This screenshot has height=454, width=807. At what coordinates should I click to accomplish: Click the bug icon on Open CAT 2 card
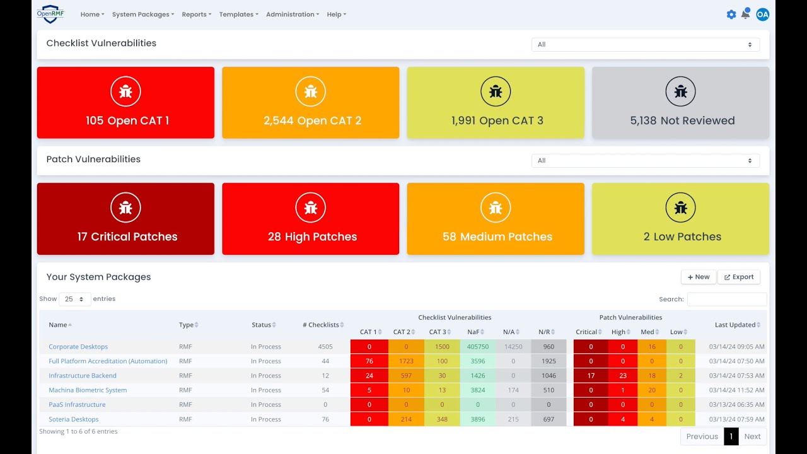tap(311, 91)
